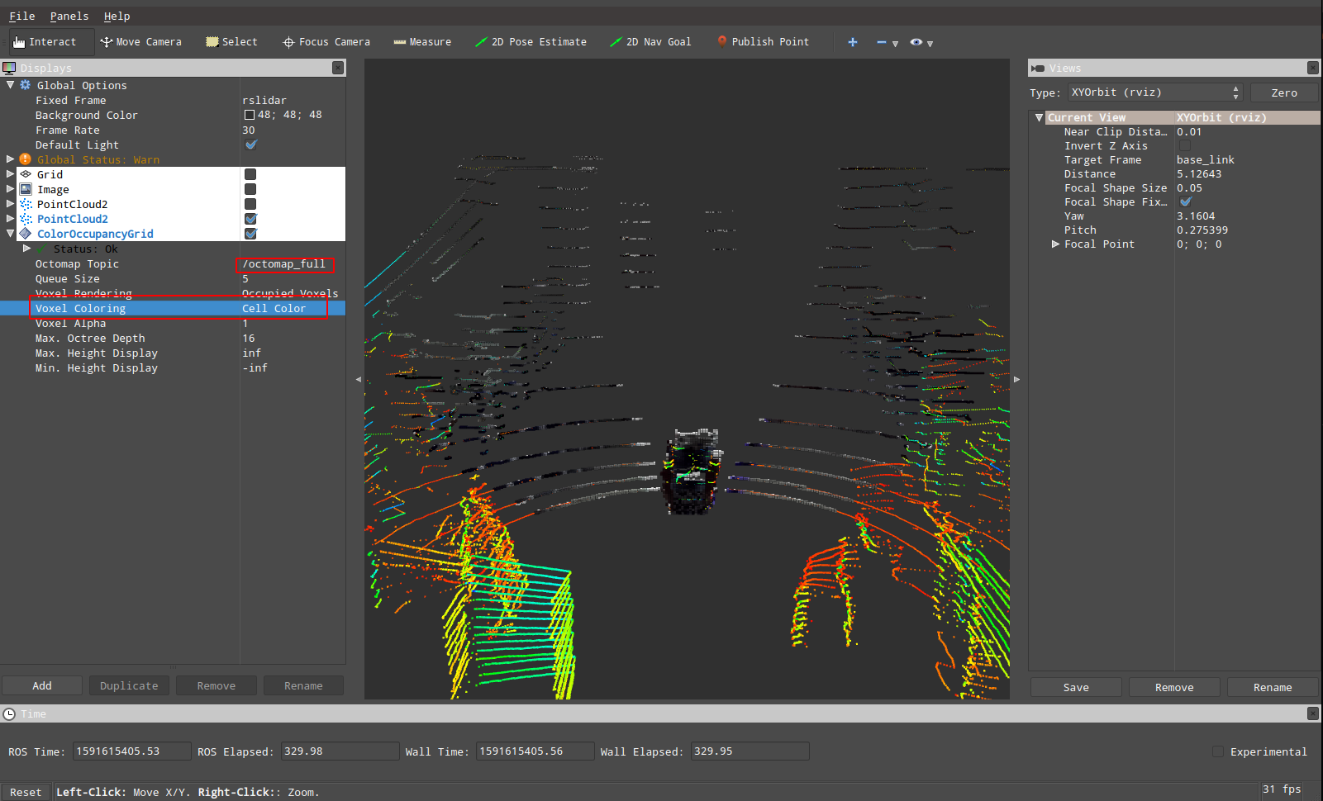This screenshot has height=801, width=1323.
Task: Select the 2D Nav Goal tool
Action: [650, 42]
